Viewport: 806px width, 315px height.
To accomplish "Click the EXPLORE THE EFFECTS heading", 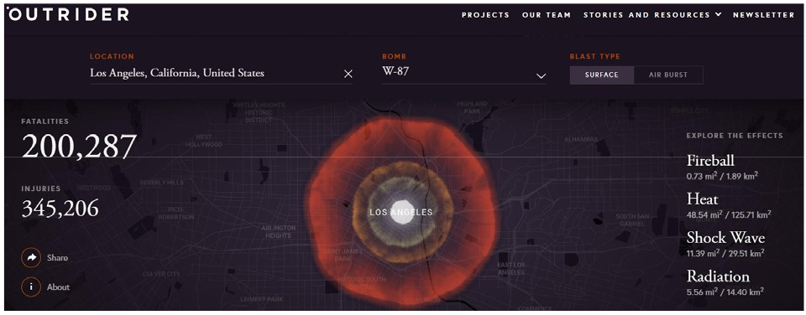I will click(x=735, y=136).
